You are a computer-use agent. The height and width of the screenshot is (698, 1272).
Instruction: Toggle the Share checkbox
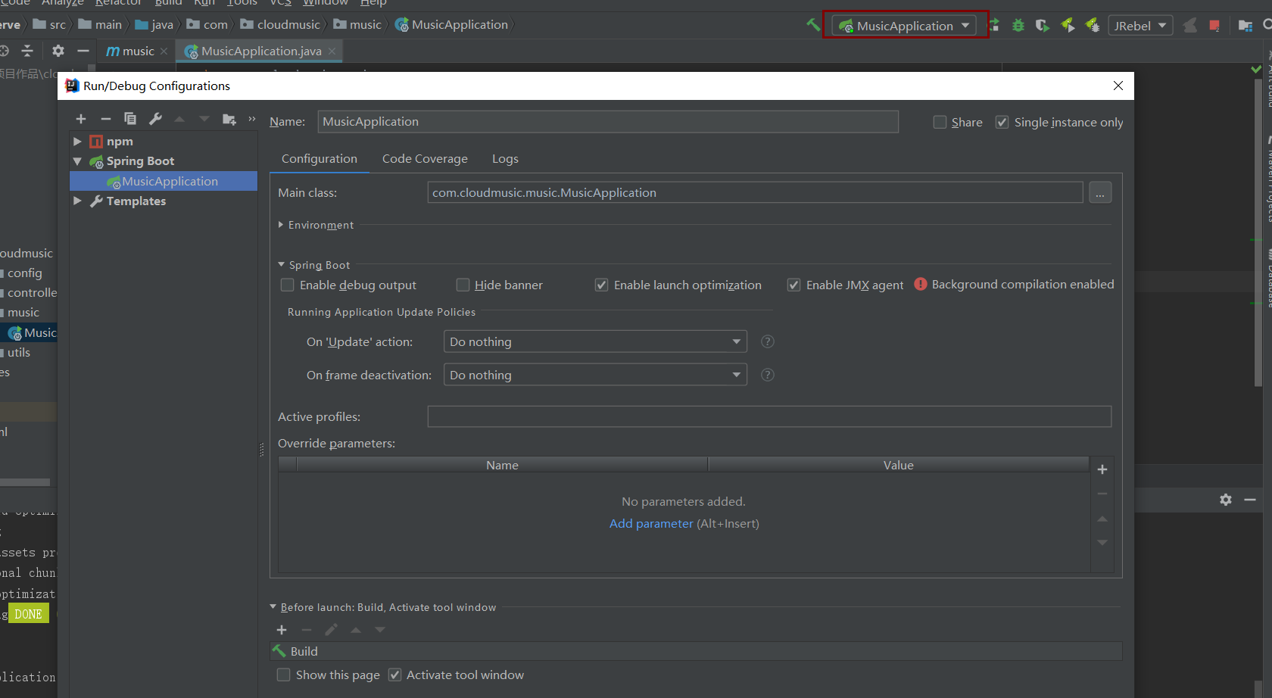(940, 122)
